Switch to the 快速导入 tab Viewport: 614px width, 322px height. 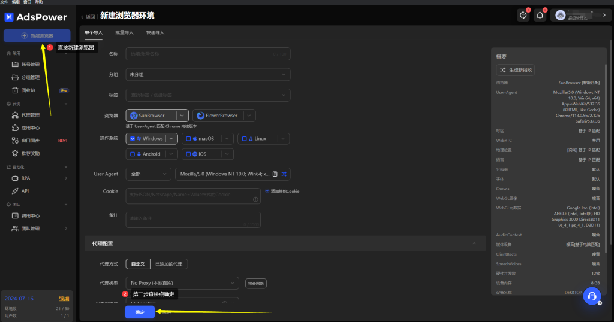click(155, 32)
